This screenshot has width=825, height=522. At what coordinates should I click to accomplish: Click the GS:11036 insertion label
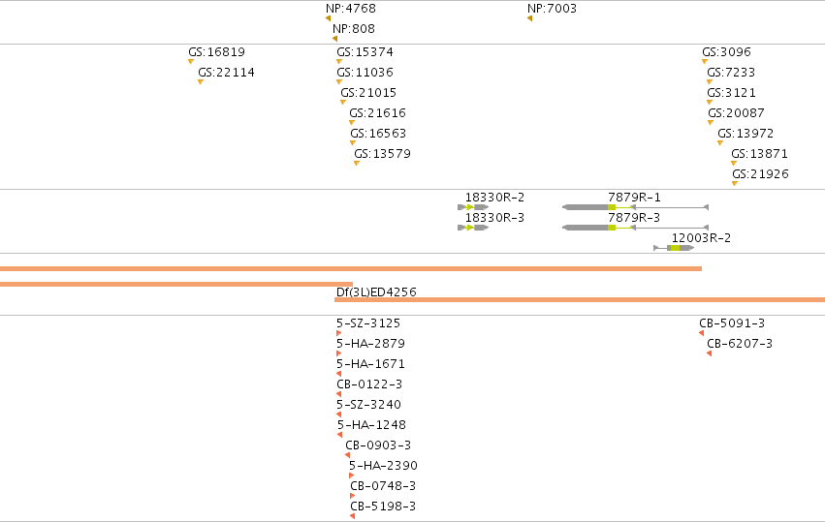pos(365,73)
